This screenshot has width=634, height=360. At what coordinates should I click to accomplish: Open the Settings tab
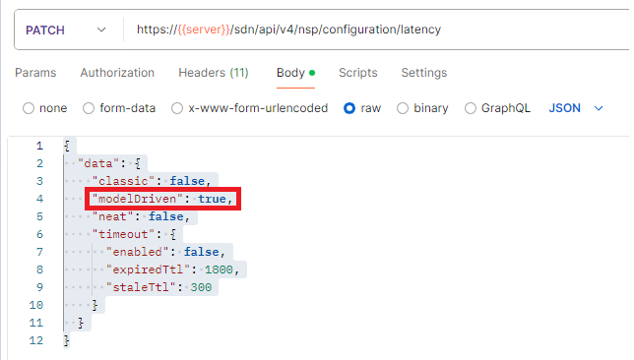click(424, 73)
